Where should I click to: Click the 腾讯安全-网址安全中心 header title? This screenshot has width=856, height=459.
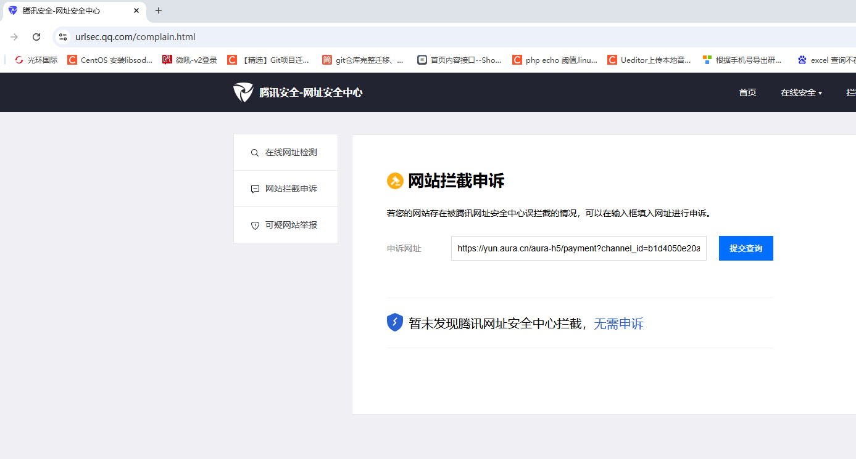coord(310,92)
